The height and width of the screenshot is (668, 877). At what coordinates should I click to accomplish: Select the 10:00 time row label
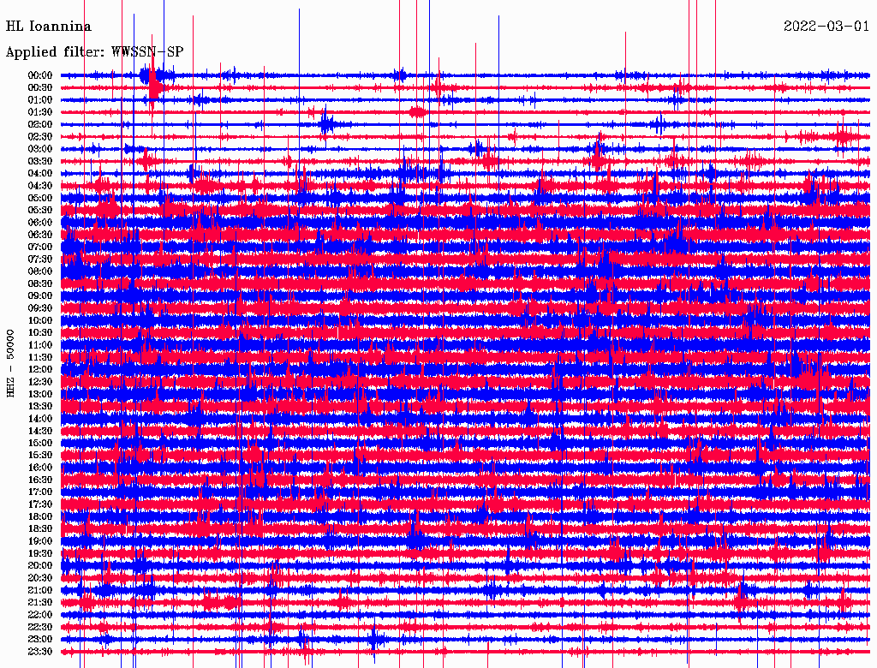40,320
